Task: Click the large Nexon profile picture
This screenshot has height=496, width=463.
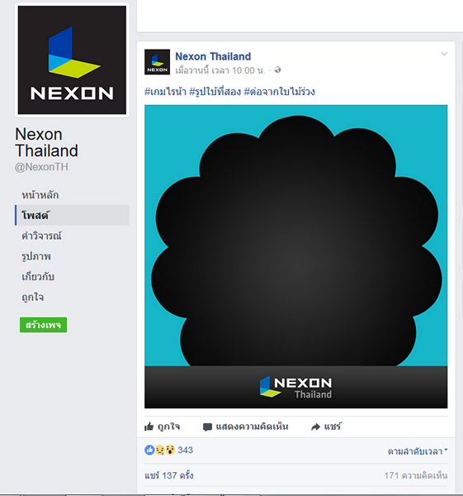Action: pos(72,60)
